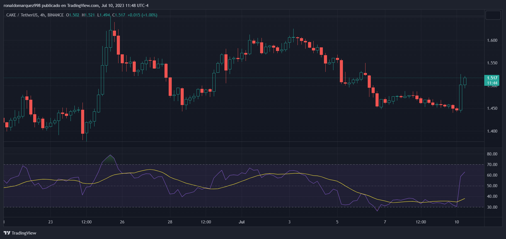The height and width of the screenshot is (239, 506).
Task: Click the +0.015 (+1.00%) change value
Action: coord(142,15)
